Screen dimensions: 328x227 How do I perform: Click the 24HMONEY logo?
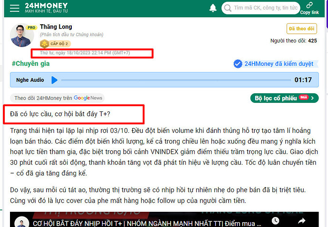pyautogui.click(x=46, y=8)
